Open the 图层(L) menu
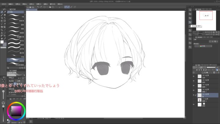 coord(25,4)
